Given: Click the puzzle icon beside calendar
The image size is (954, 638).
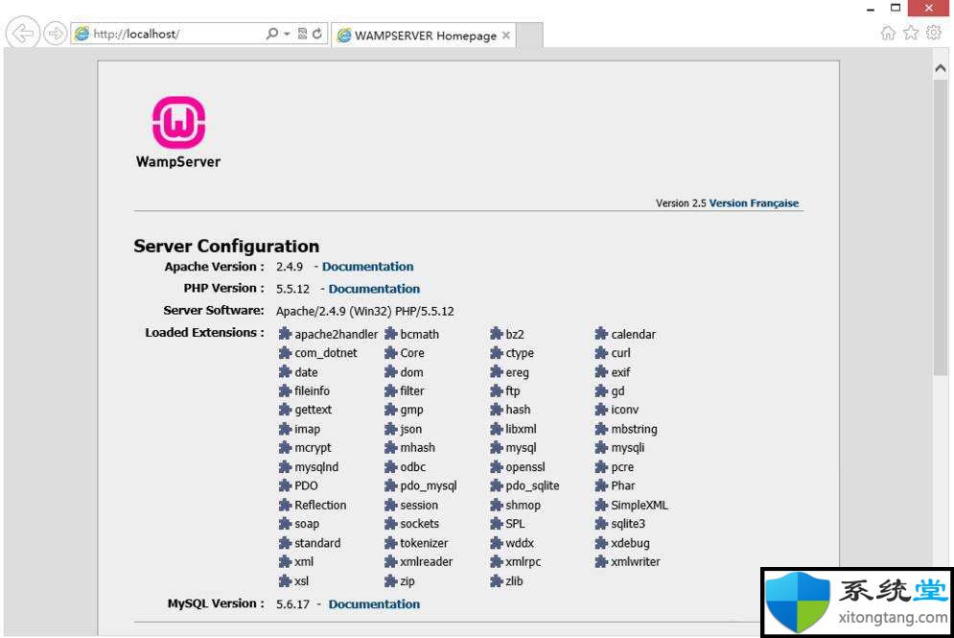Looking at the screenshot, I should click(602, 334).
